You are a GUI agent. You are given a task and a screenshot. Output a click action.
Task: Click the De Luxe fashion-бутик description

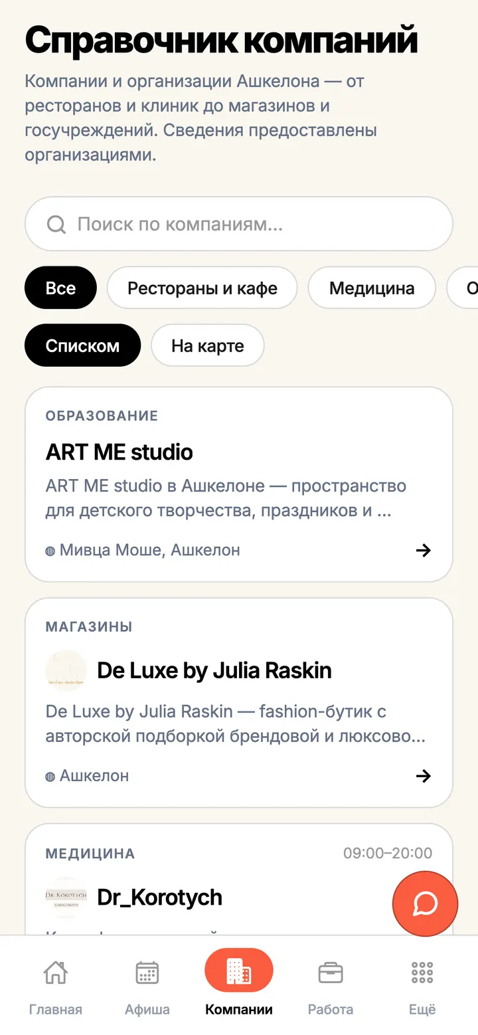point(236,724)
